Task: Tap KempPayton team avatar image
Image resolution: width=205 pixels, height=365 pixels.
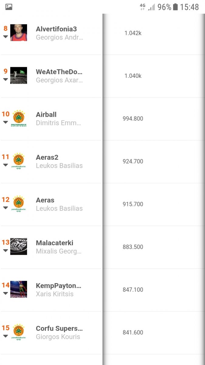Action: (x=19, y=289)
